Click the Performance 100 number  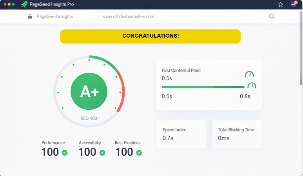pos(50,152)
